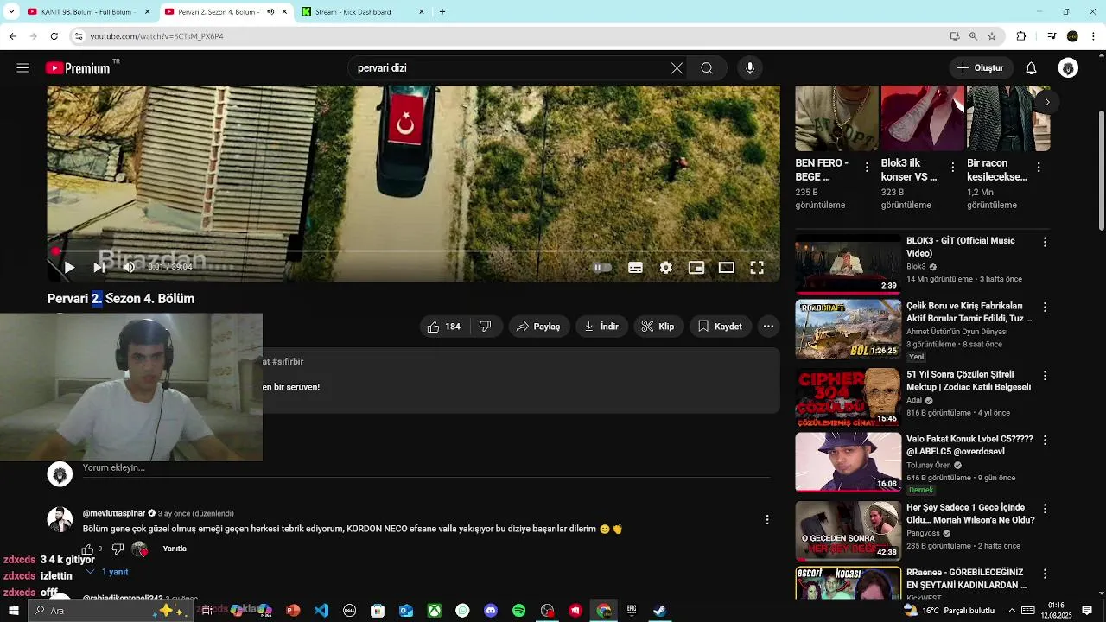The height and width of the screenshot is (622, 1106).
Task: Save the video with Kaydet
Action: coord(721,327)
